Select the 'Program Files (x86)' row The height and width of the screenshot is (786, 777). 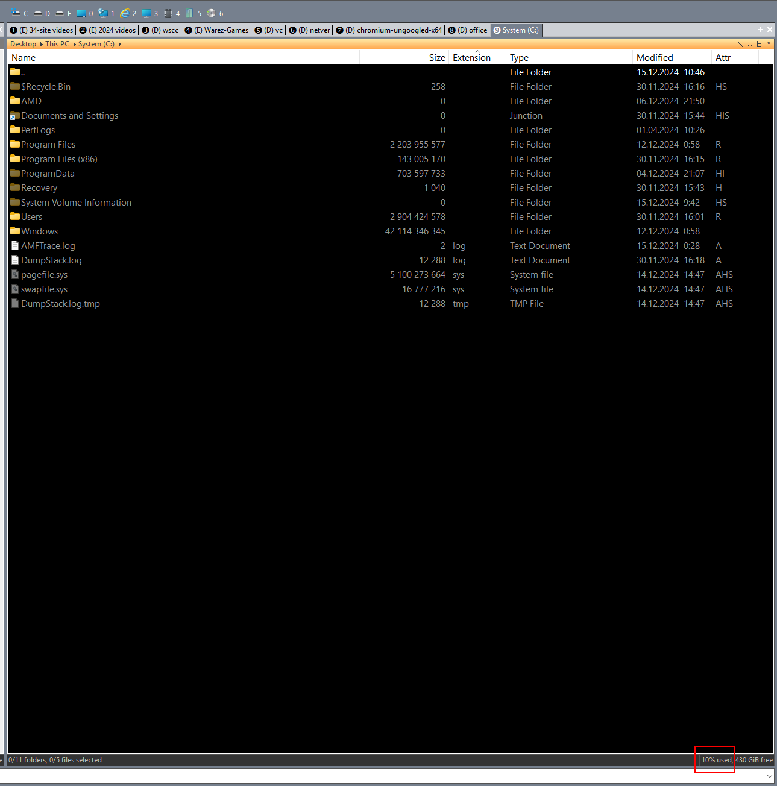tap(390, 159)
